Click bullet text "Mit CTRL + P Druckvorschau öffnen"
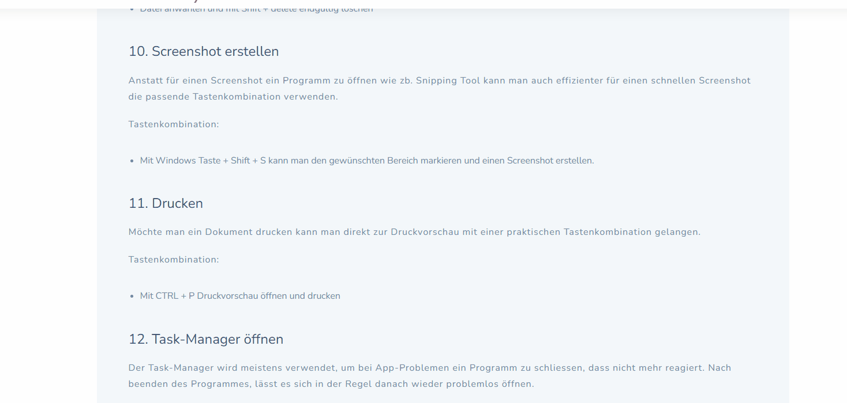The width and height of the screenshot is (847, 403). pos(239,296)
